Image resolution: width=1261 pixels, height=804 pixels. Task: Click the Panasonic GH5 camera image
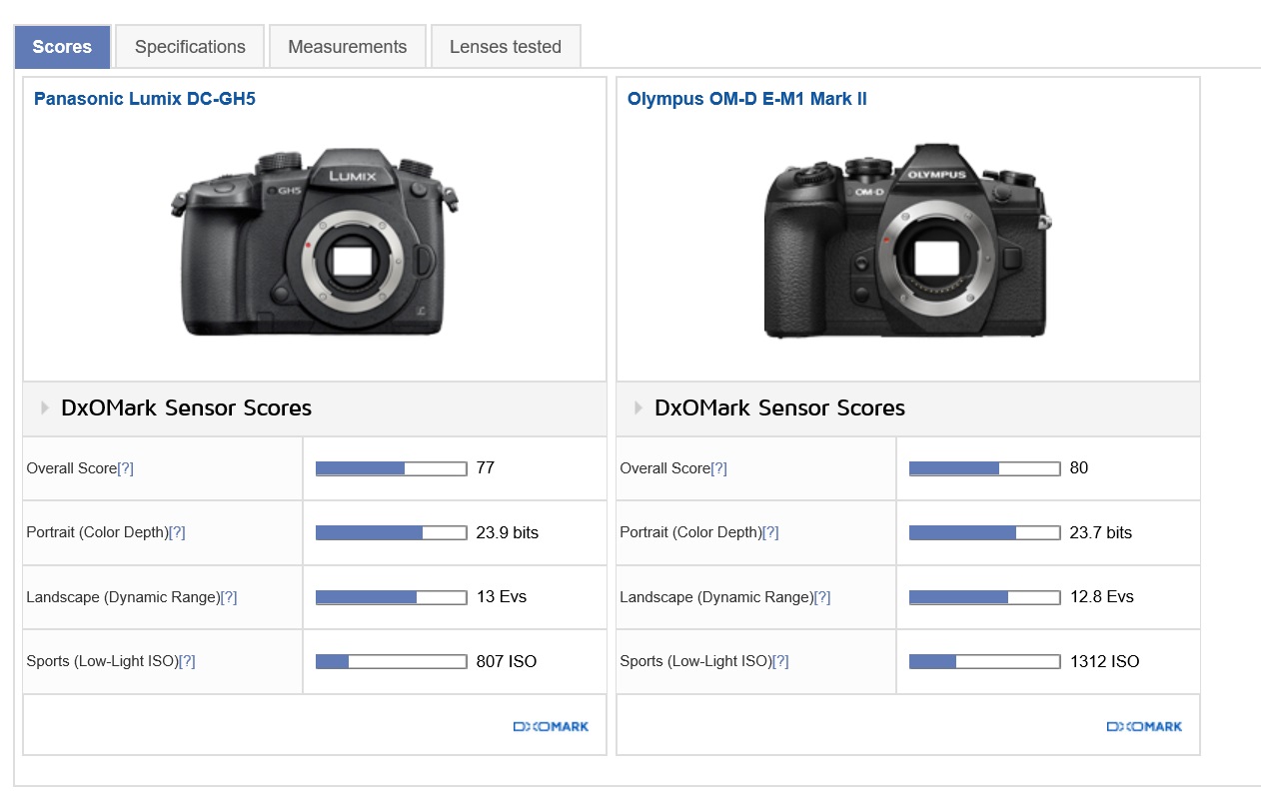tap(315, 242)
